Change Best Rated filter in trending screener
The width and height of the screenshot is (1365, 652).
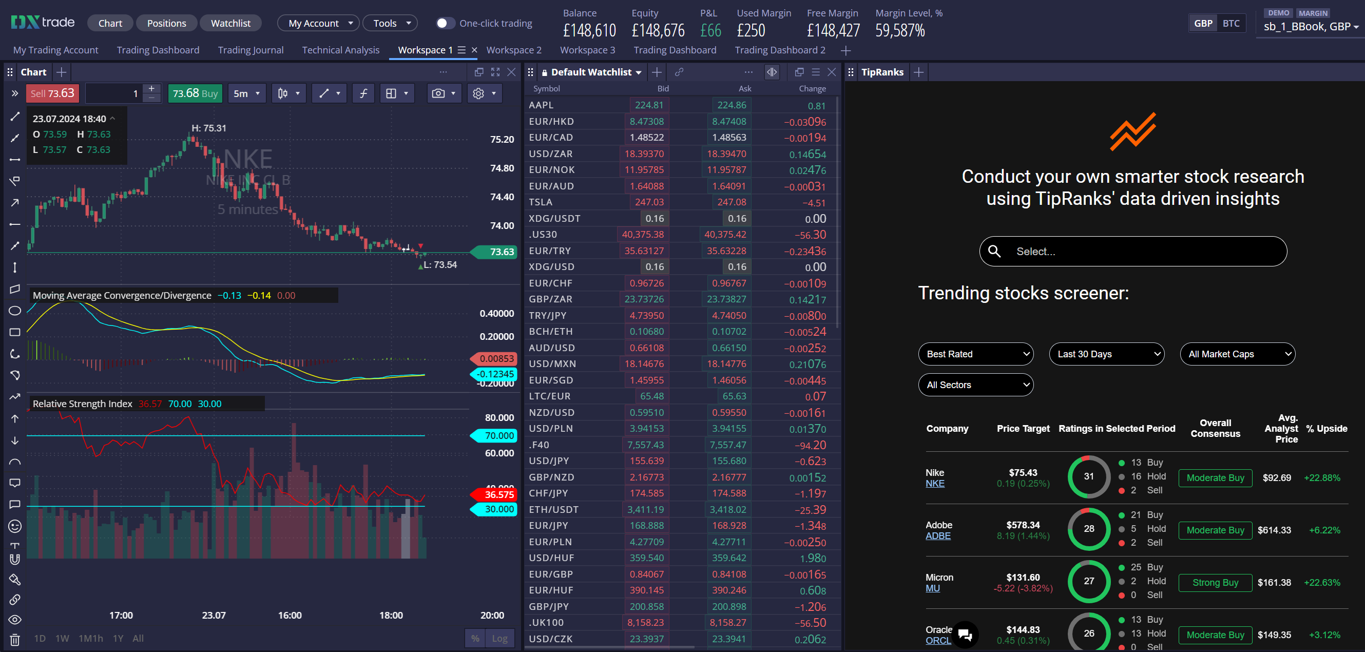[x=975, y=354]
